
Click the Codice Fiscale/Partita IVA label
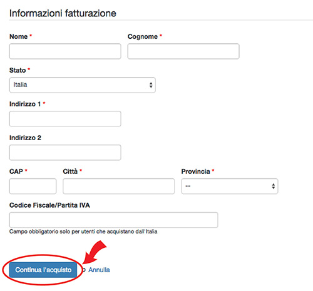pyautogui.click(x=49, y=205)
